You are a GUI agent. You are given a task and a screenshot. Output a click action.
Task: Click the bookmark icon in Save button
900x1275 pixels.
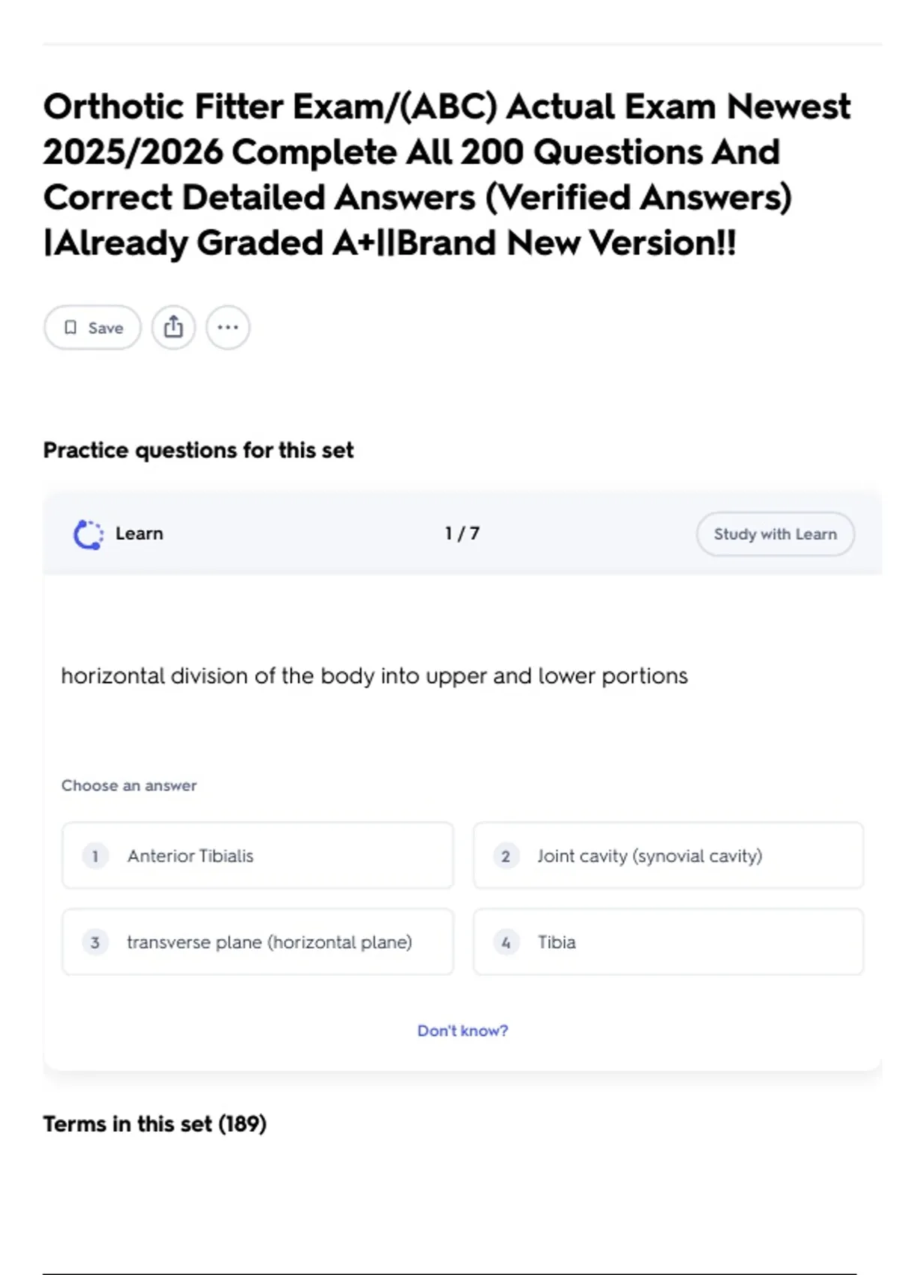pyautogui.click(x=70, y=328)
